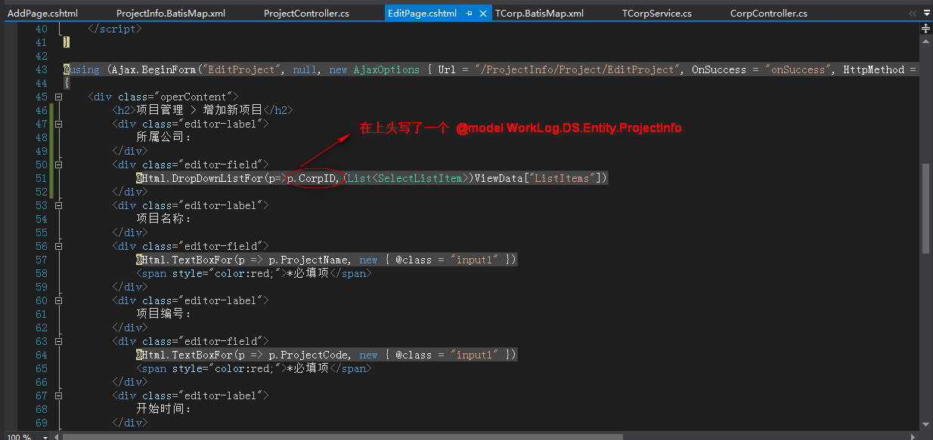933x440 pixels.
Task: Open the active documents dropdown list
Action: click(925, 14)
